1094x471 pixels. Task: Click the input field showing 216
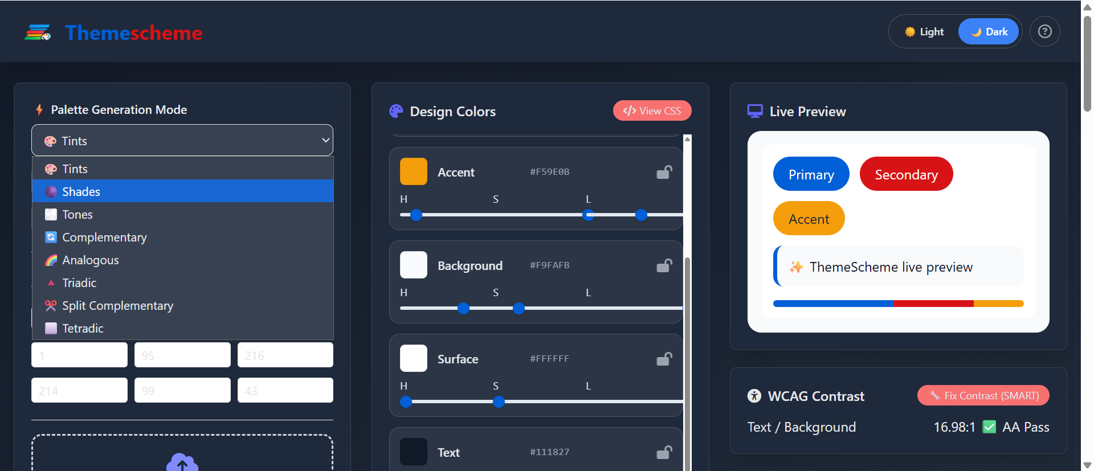285,355
